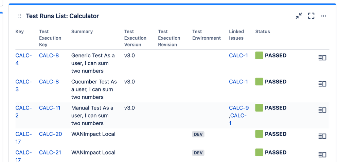The height and width of the screenshot is (162, 339).
Task: Open execution details icon for CALC-20 row
Action: 322,136
